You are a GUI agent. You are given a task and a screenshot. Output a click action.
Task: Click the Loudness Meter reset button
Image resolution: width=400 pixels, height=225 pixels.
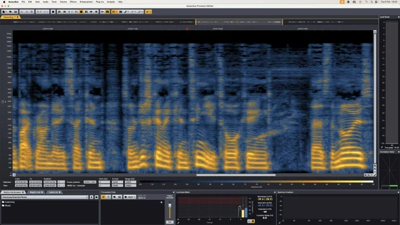(249, 221)
